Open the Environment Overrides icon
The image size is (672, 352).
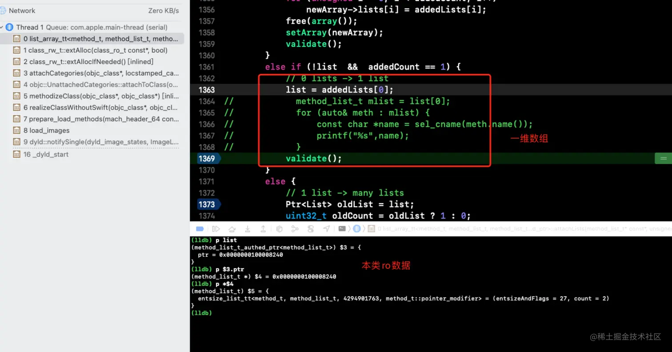point(311,229)
